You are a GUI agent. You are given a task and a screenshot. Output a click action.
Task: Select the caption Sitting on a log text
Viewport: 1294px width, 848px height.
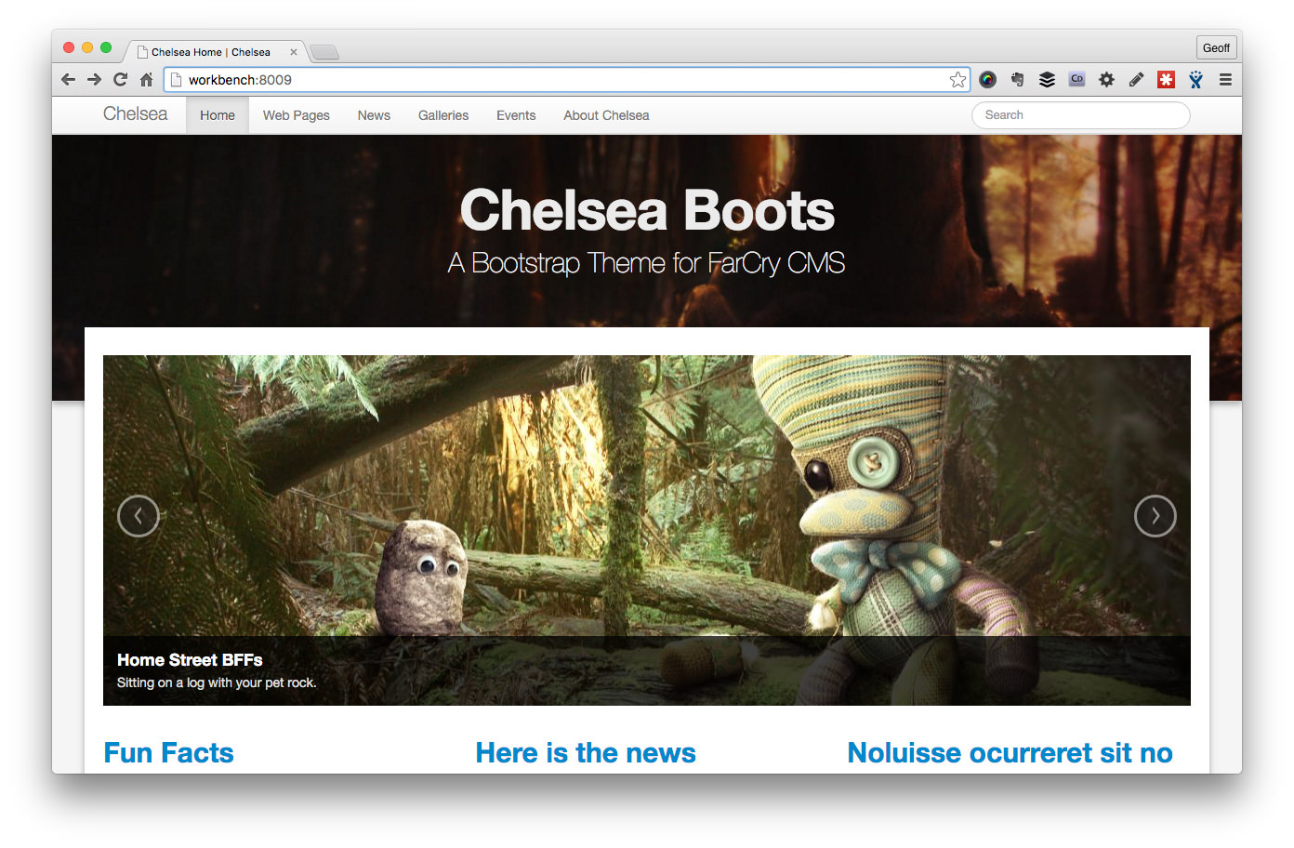(x=217, y=682)
